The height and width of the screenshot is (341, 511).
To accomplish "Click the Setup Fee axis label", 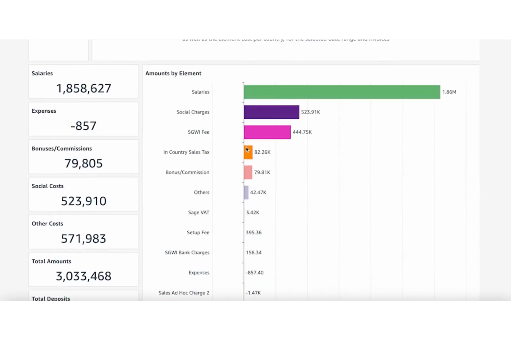I will (x=198, y=233).
